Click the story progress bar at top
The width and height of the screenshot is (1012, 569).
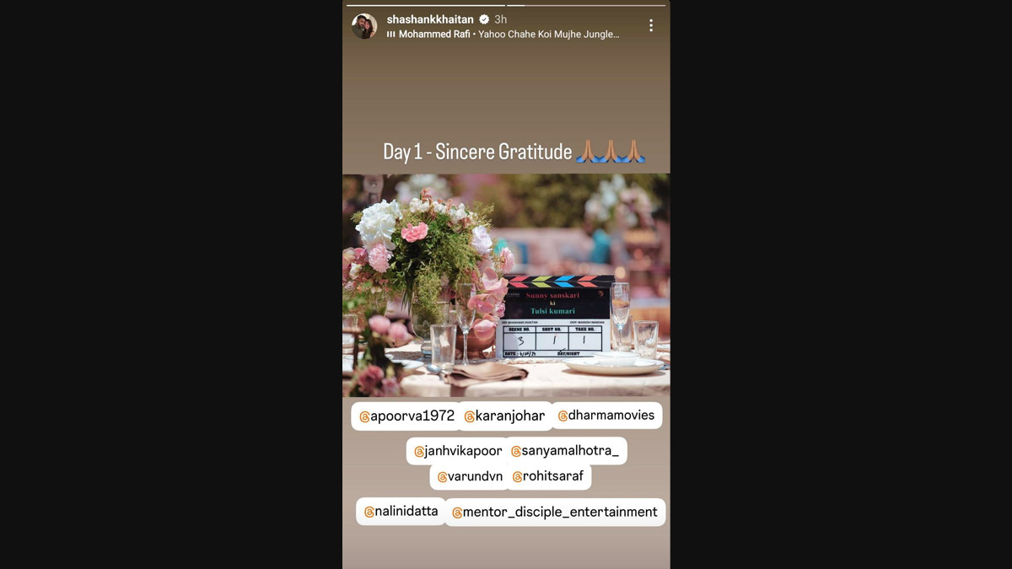click(x=506, y=5)
